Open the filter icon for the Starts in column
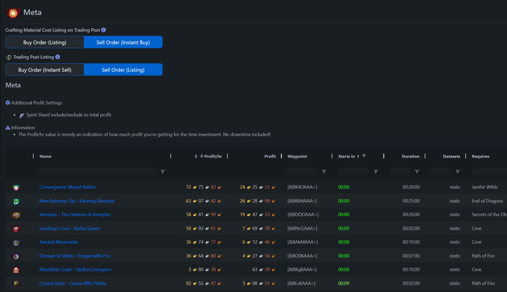This screenshot has width=507, height=292. point(375,172)
